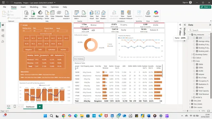Open Enter data tool

pos(52,15)
